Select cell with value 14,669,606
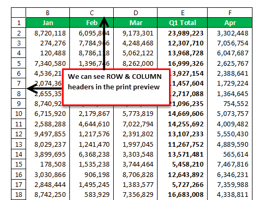Viewport: 265px width, 200px height. 182,113
